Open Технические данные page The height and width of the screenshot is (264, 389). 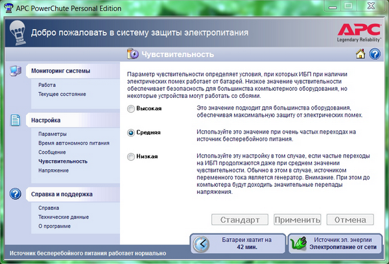coord(64,217)
